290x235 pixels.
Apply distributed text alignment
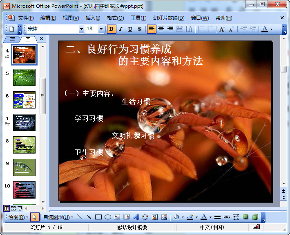(179, 29)
